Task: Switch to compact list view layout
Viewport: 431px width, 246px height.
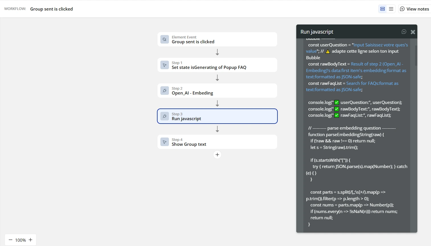Action: 391,9
